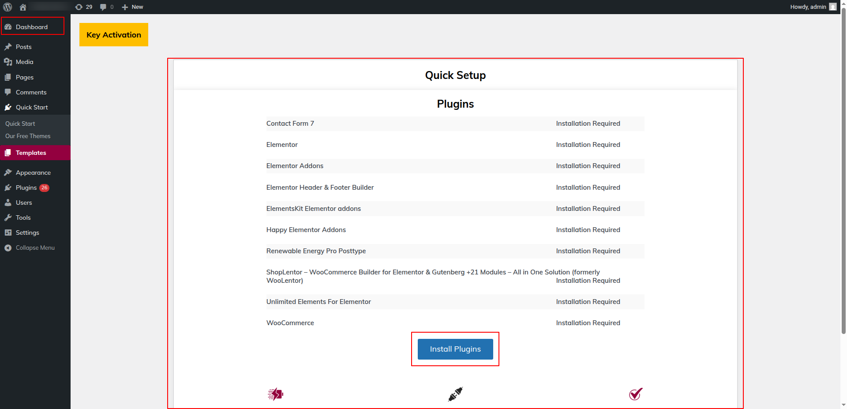Open the New content dropdown
The image size is (847, 409).
tap(132, 7)
